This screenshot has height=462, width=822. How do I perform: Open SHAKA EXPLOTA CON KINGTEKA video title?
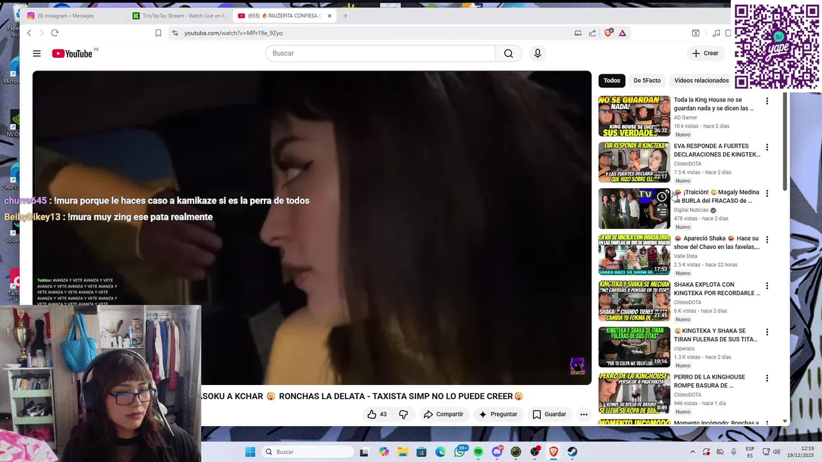(x=717, y=289)
